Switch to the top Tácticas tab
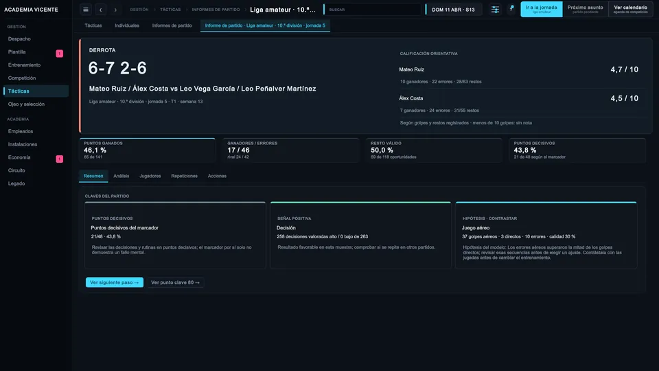659x371 pixels. point(93,25)
